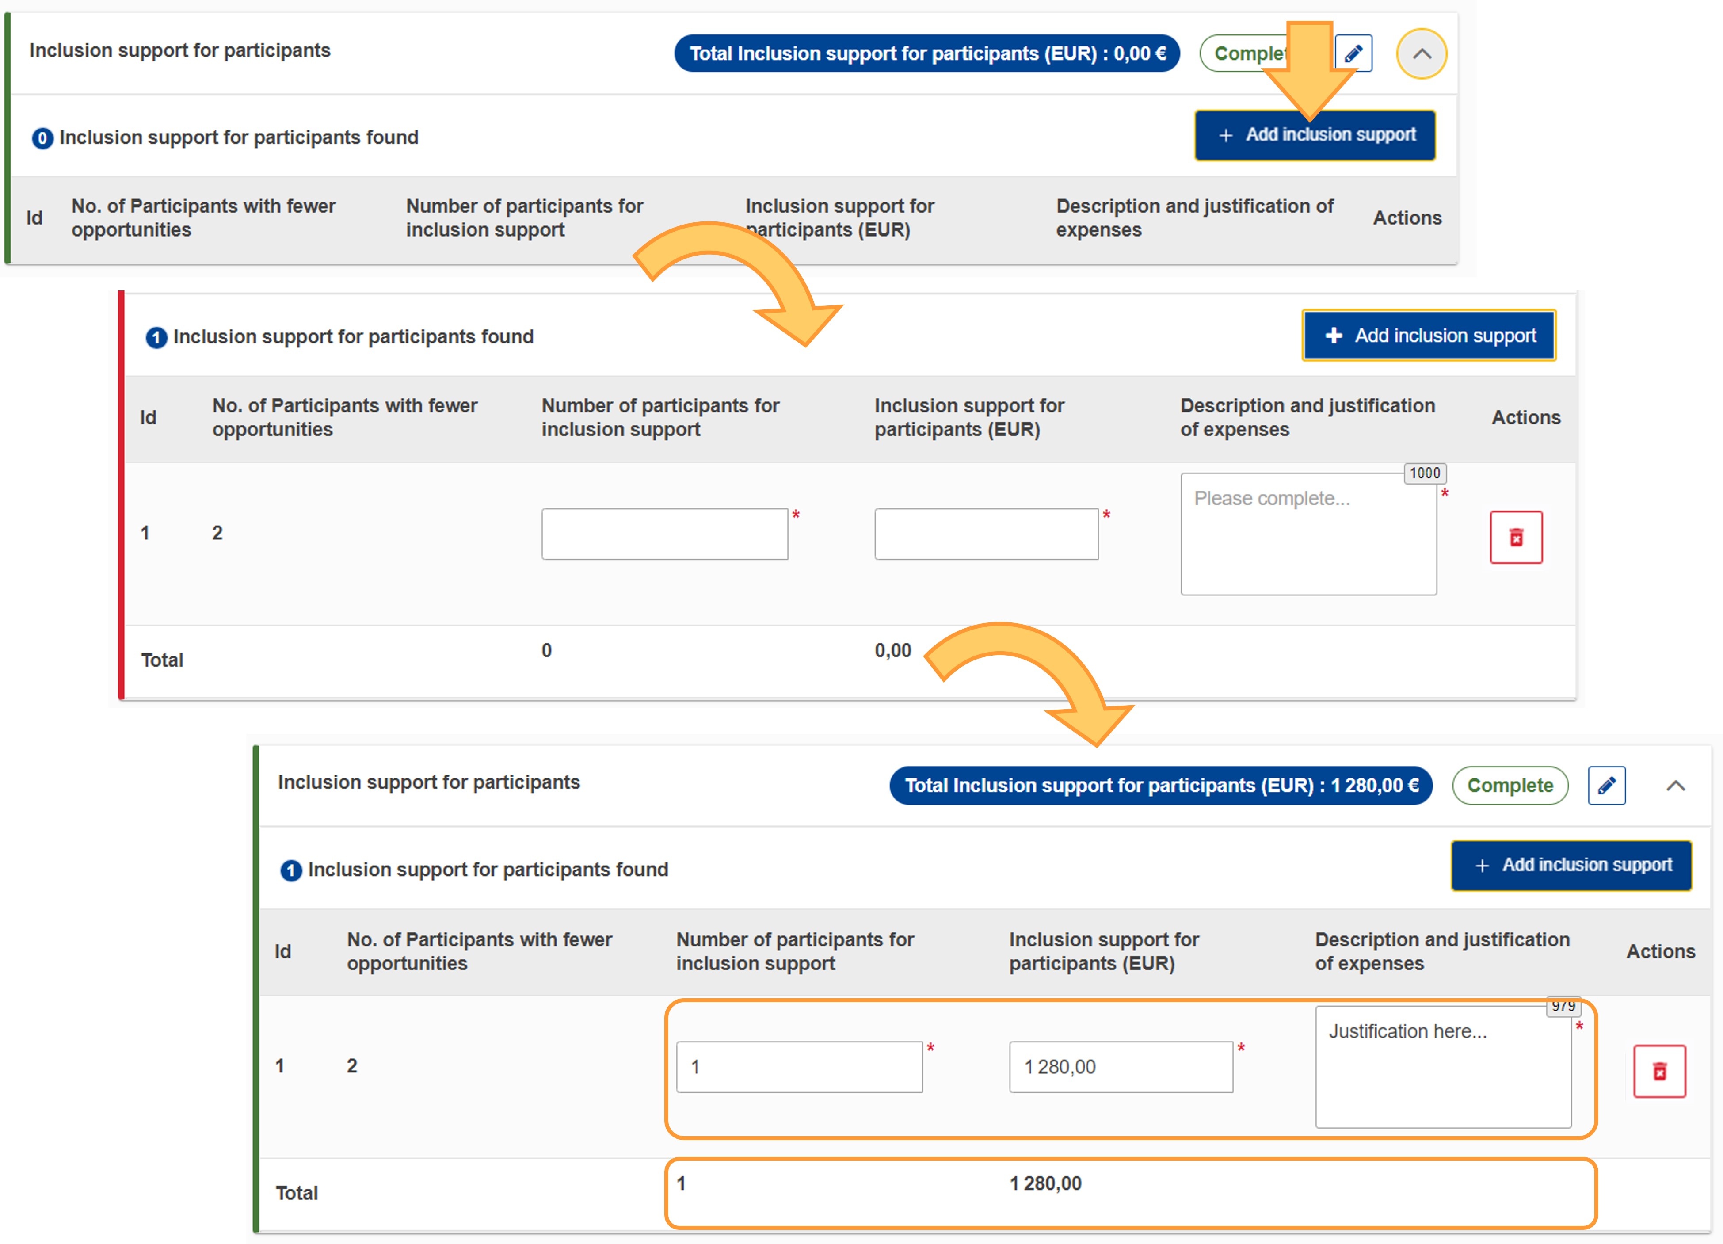
Task: Click Add inclusion support in bottom panel
Action: [x=1571, y=866]
